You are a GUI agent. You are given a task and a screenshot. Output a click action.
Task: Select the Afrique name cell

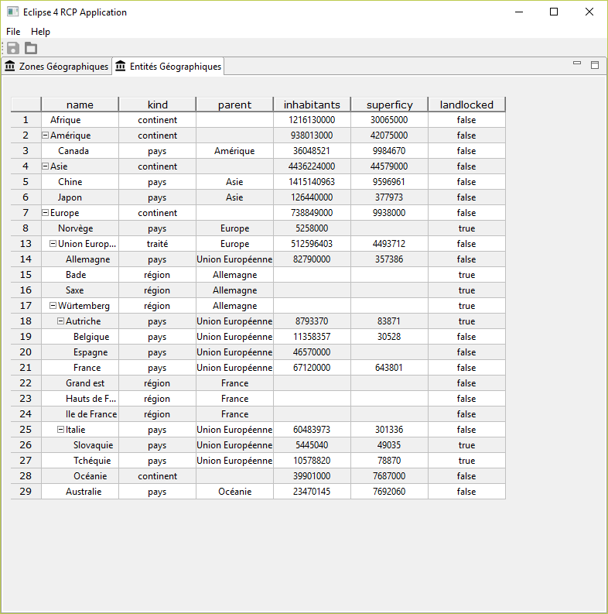click(x=80, y=120)
